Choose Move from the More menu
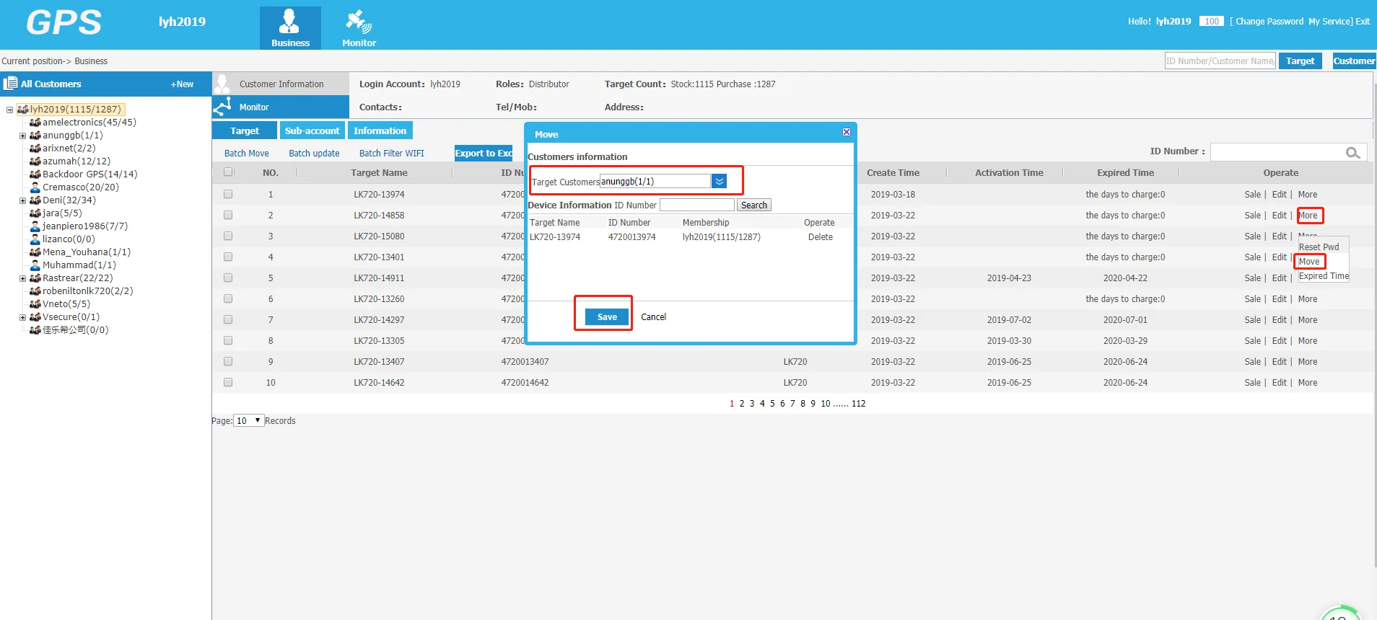This screenshot has height=620, width=1377. click(x=1309, y=262)
